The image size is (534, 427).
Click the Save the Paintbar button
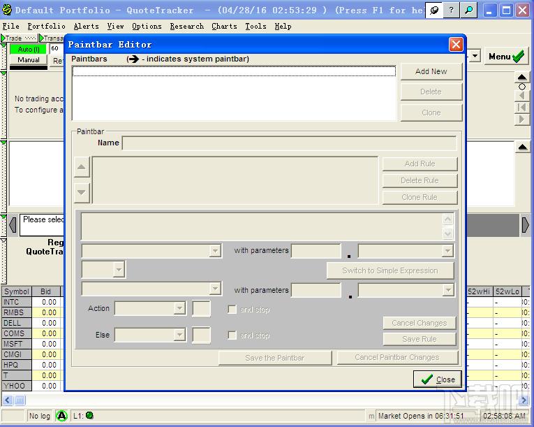(275, 358)
